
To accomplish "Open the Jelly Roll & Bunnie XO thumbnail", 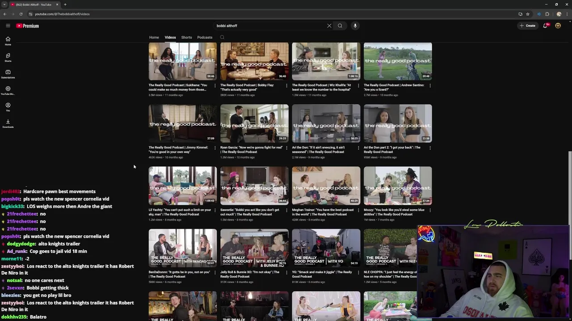I will click(x=254, y=248).
